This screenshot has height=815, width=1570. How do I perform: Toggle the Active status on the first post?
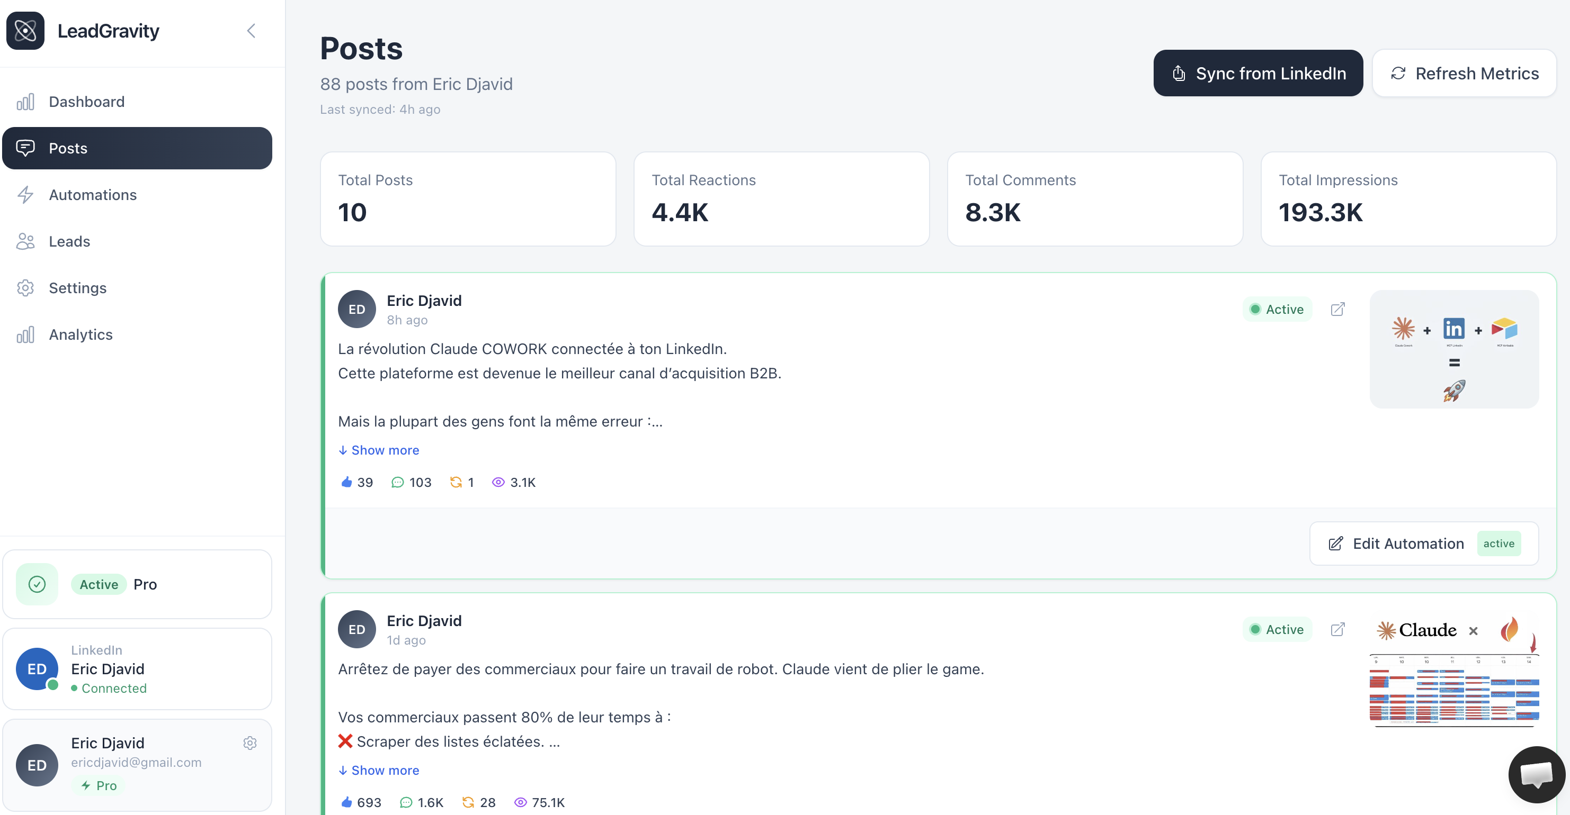(1277, 309)
